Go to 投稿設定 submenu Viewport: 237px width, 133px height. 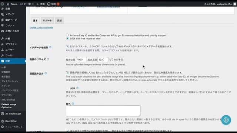(6, 72)
